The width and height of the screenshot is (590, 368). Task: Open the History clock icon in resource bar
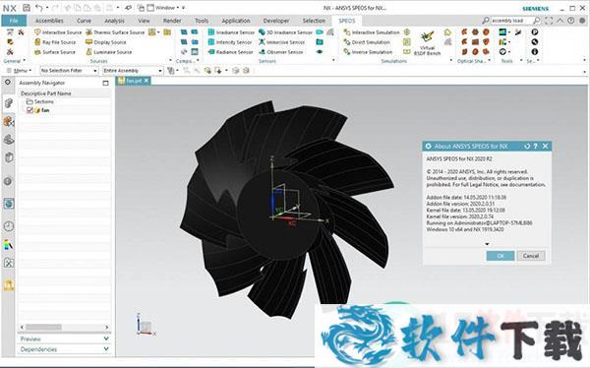9,226
